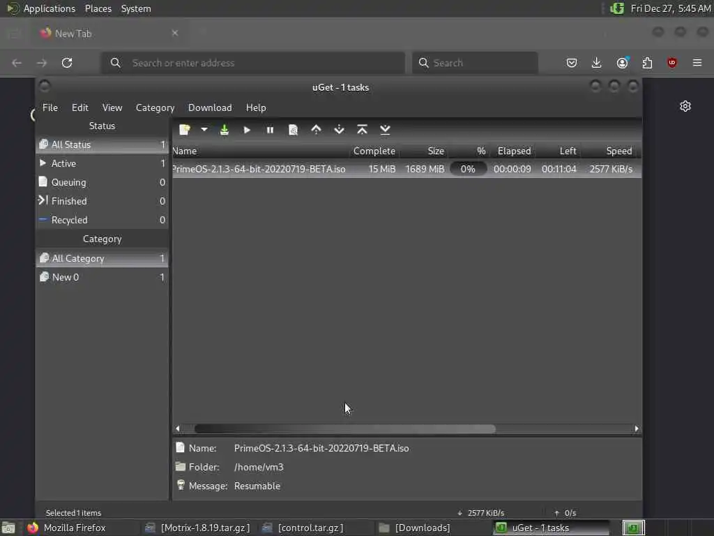Viewport: 714px width, 536px height.
Task: Click the horizontal scrollbar thumb in download list
Action: [344, 429]
